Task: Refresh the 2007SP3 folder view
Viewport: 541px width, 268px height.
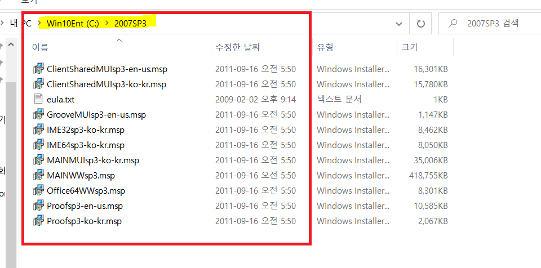Action: click(420, 24)
